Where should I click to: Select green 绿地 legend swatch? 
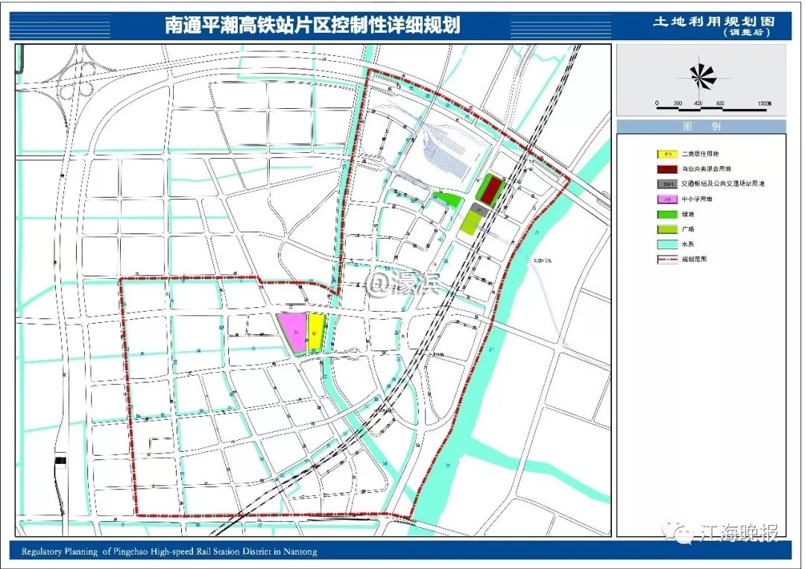[666, 215]
